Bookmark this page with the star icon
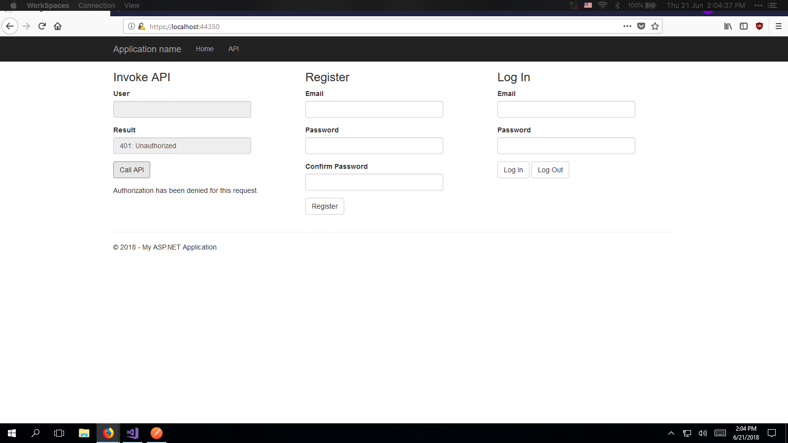 point(655,26)
